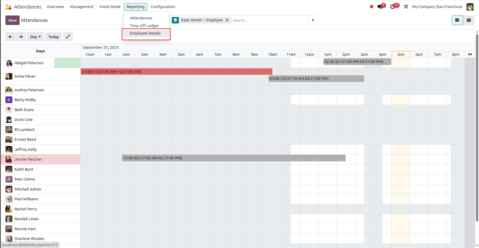Choose Time Off Ledger menu entry
The height and width of the screenshot is (248, 479).
[144, 26]
